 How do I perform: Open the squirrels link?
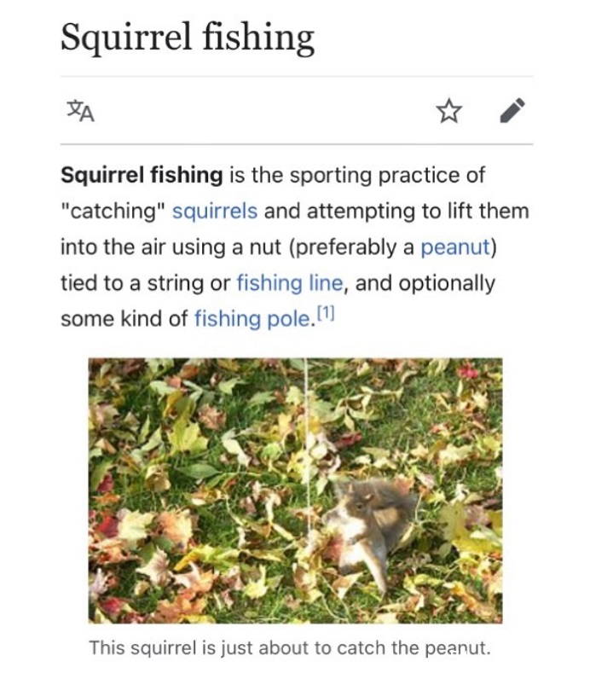point(215,212)
